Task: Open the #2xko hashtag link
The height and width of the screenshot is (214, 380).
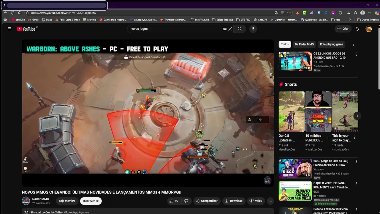Action: coord(68,212)
